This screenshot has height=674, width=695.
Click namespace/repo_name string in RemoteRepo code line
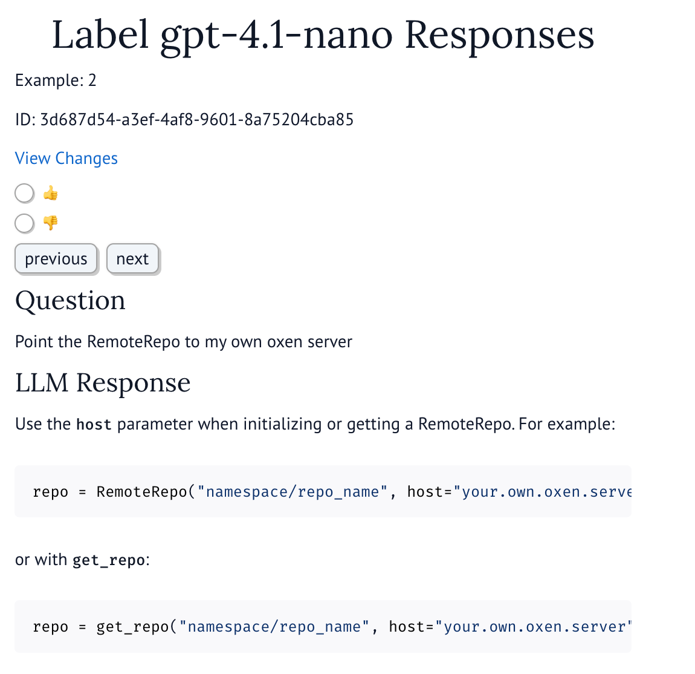(293, 492)
